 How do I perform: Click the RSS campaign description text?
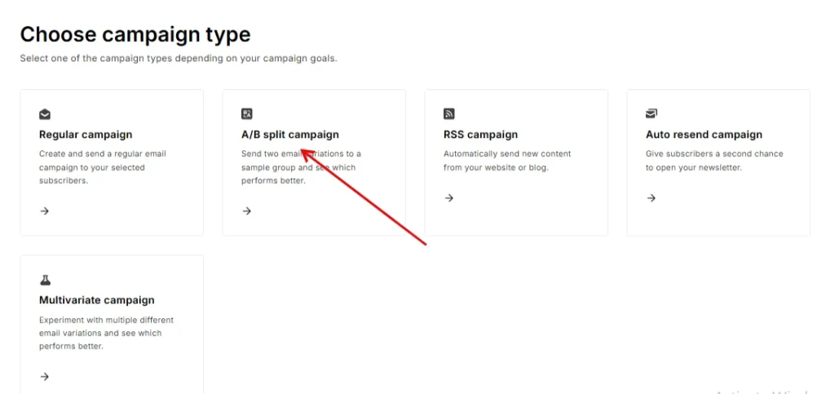507,161
